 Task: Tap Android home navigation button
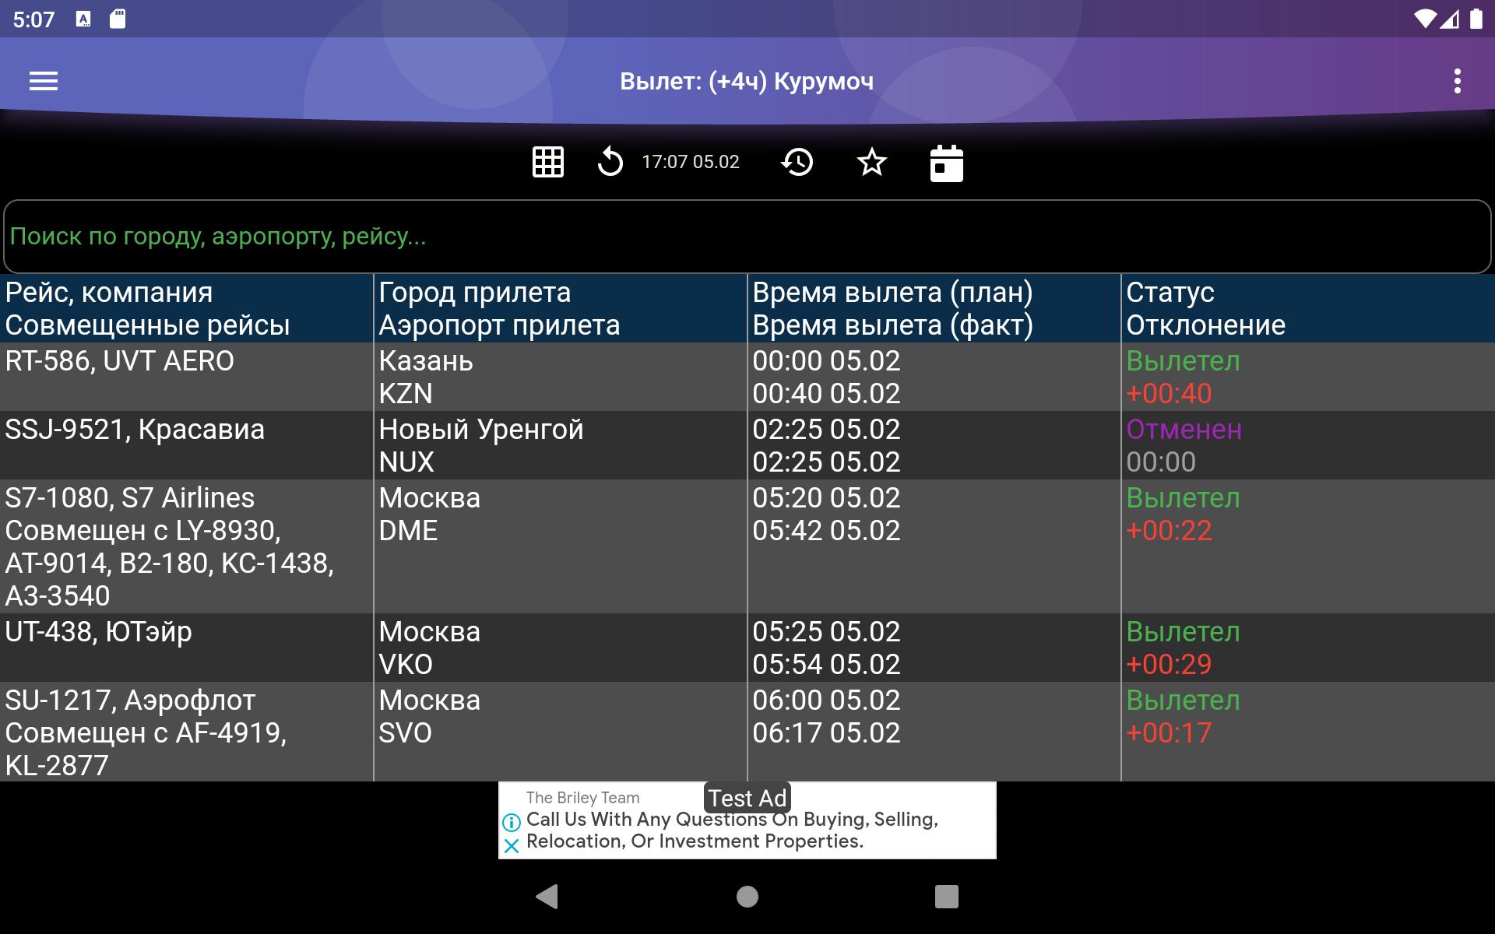[x=747, y=897]
